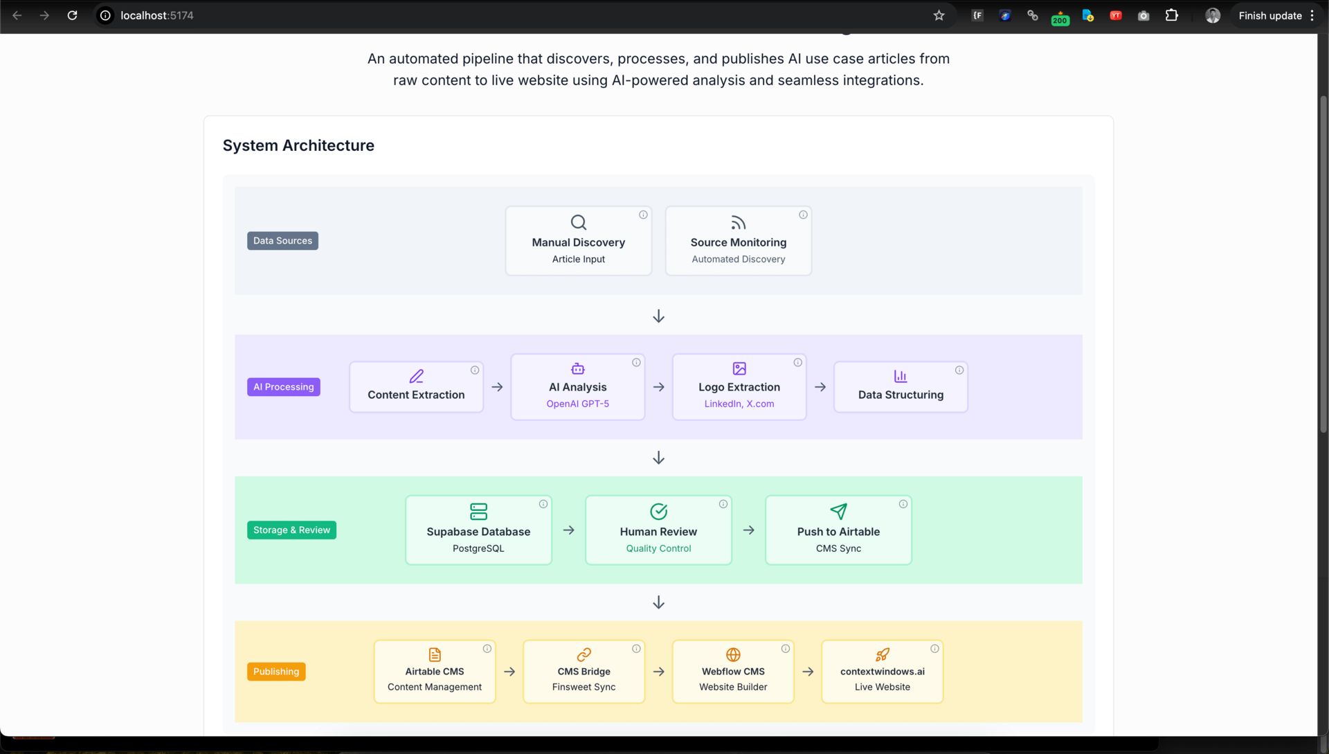Click the LinkedIn, X.com subtitle text

coord(739,404)
